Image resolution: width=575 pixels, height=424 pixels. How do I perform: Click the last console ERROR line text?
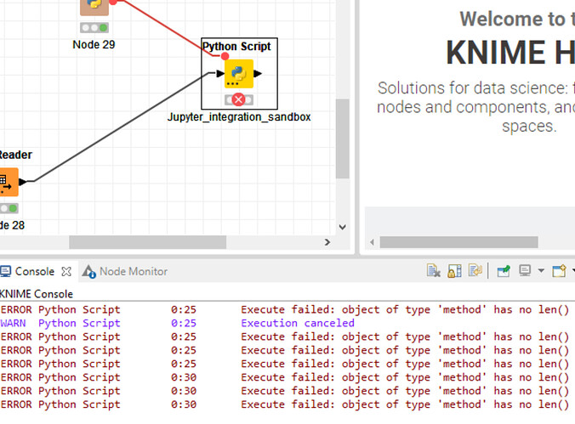tap(405, 404)
